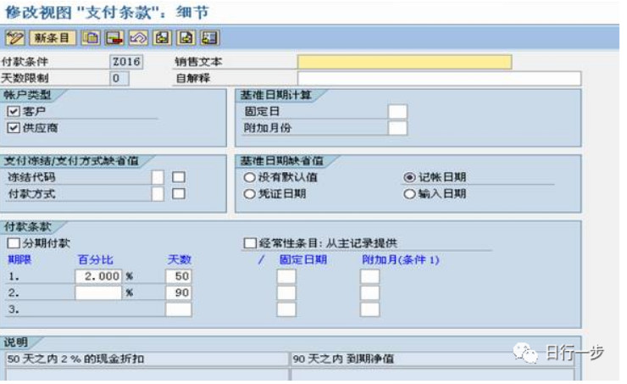This screenshot has width=627, height=384.
Task: Click the undo change arrow icon
Action: 138,38
